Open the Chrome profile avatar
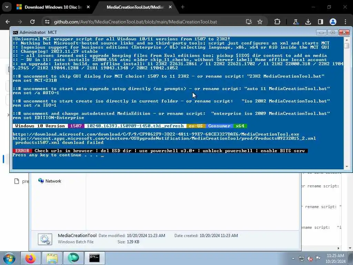Viewport: 353px width, 265px height. coord(333,22)
